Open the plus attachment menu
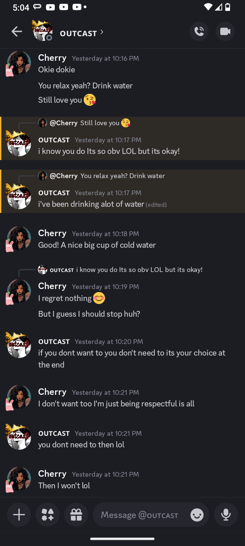The image size is (245, 546). [x=19, y=515]
